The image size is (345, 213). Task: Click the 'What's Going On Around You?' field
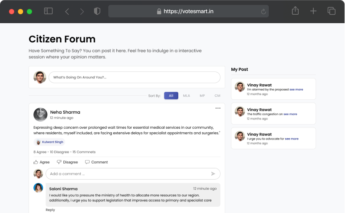tap(134, 78)
